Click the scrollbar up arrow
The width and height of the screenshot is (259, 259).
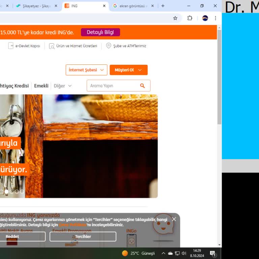point(219,28)
